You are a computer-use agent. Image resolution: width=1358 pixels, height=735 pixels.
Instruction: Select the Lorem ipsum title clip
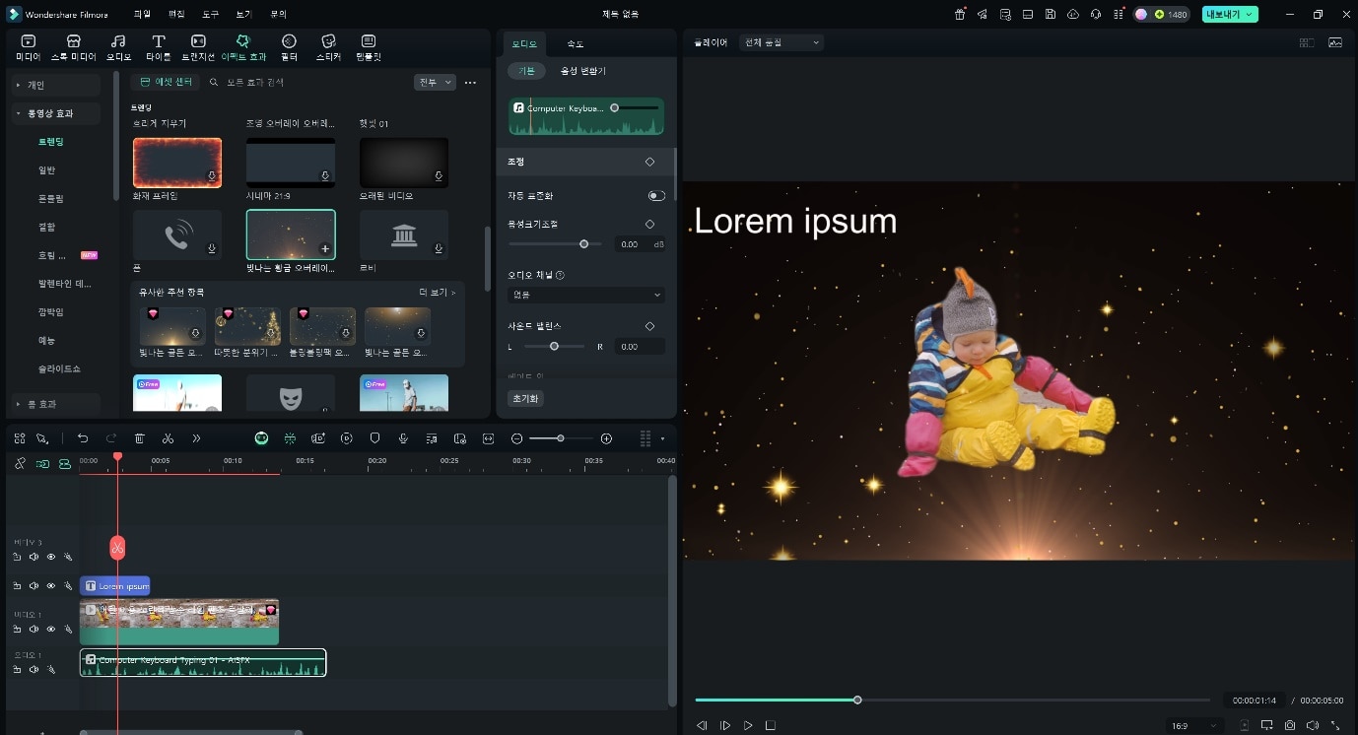(x=115, y=586)
